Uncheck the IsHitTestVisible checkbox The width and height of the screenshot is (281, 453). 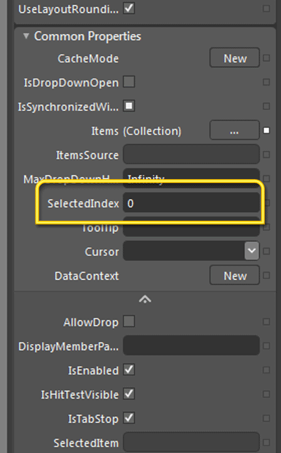129,394
